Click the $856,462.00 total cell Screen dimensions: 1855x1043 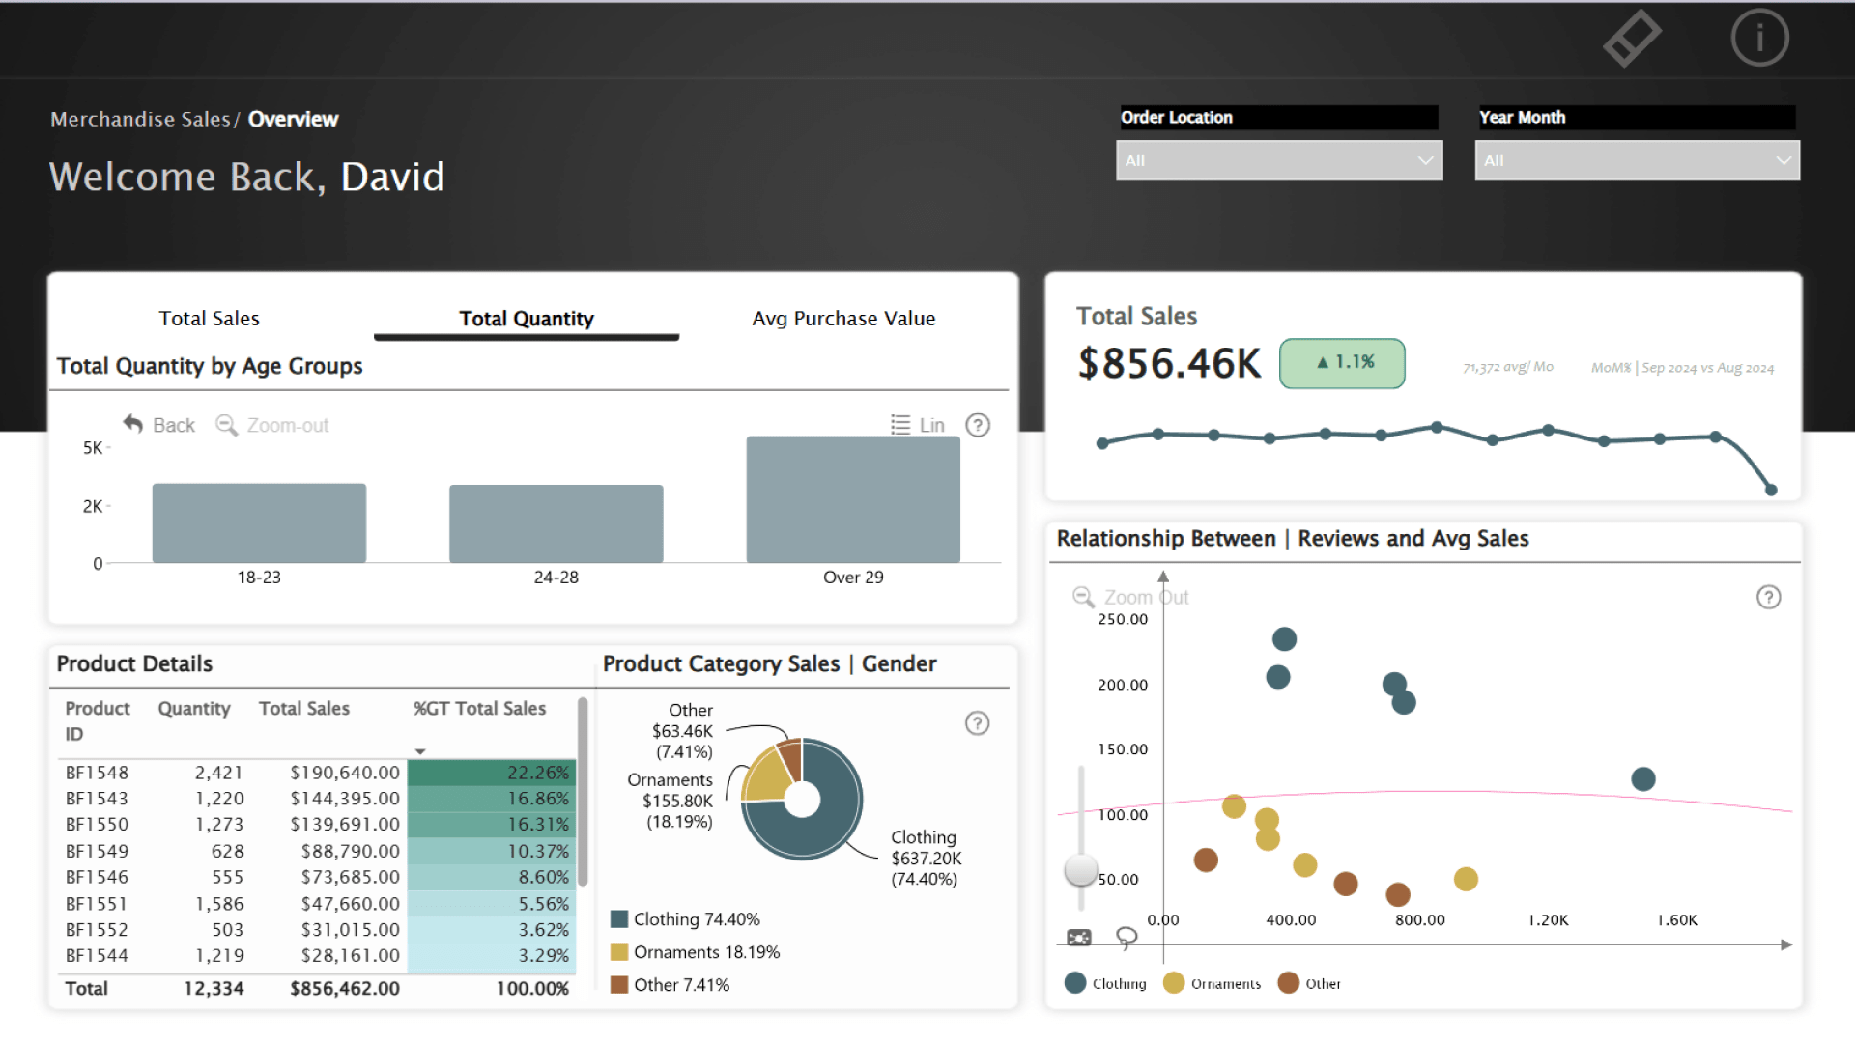click(x=345, y=989)
